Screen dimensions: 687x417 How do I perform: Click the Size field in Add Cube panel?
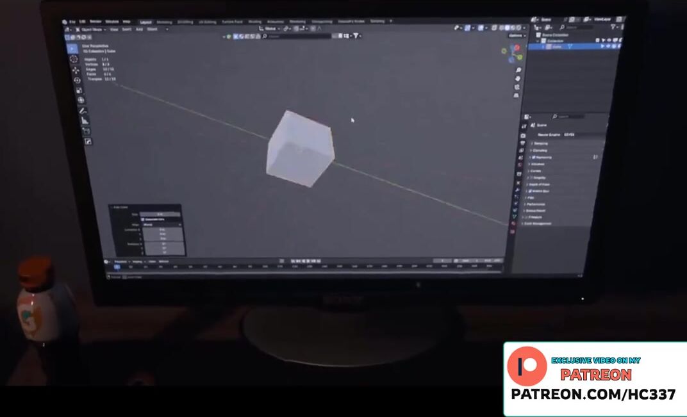(160, 214)
